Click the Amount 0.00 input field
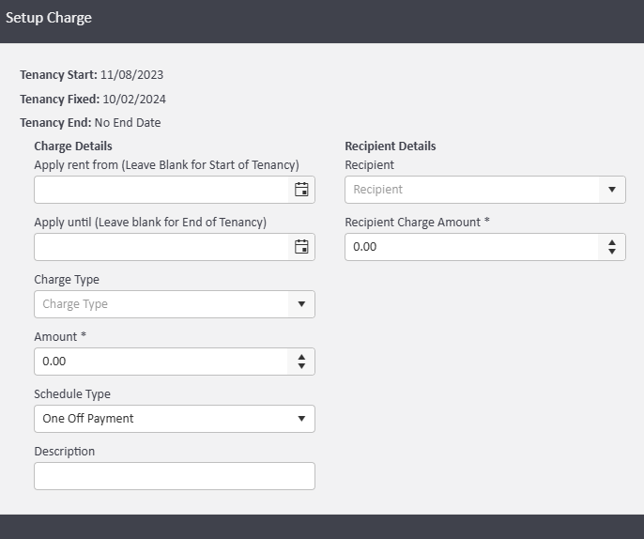Viewport: 644px width, 539px height. (x=160, y=362)
